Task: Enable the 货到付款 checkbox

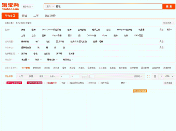Action: (87, 83)
